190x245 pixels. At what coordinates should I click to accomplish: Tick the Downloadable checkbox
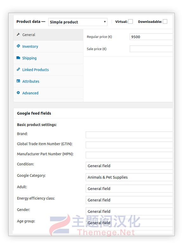[x=165, y=22]
